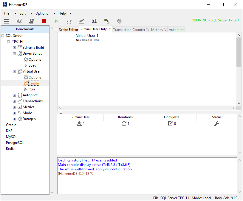The width and height of the screenshot is (243, 201).
Task: Expand the Metrics tree node
Action: (14, 107)
